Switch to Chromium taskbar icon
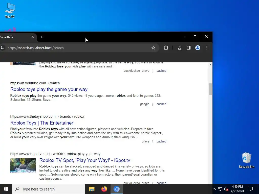The image size is (259, 194). 116,189
